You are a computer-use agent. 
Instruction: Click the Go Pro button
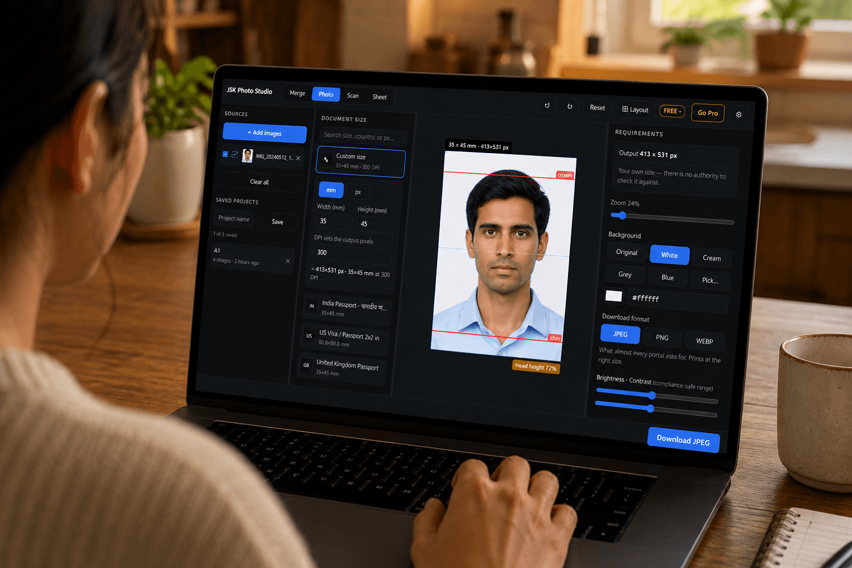(x=708, y=113)
